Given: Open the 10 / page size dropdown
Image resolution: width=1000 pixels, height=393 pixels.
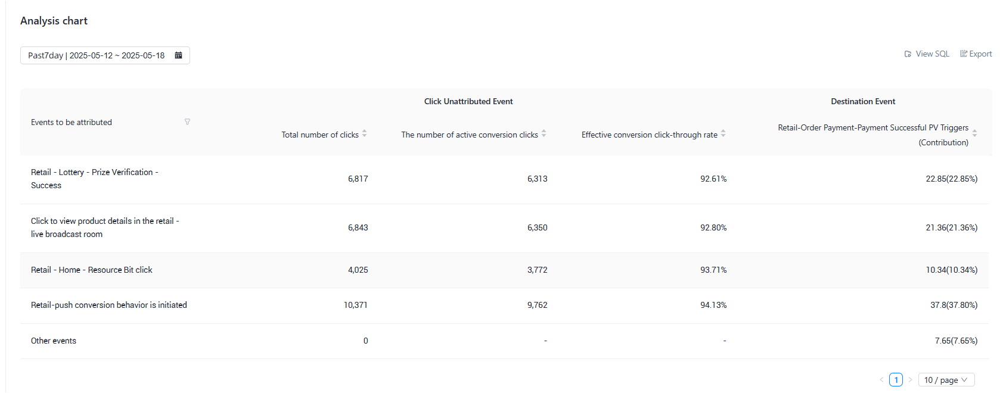Looking at the screenshot, I should coord(946,380).
